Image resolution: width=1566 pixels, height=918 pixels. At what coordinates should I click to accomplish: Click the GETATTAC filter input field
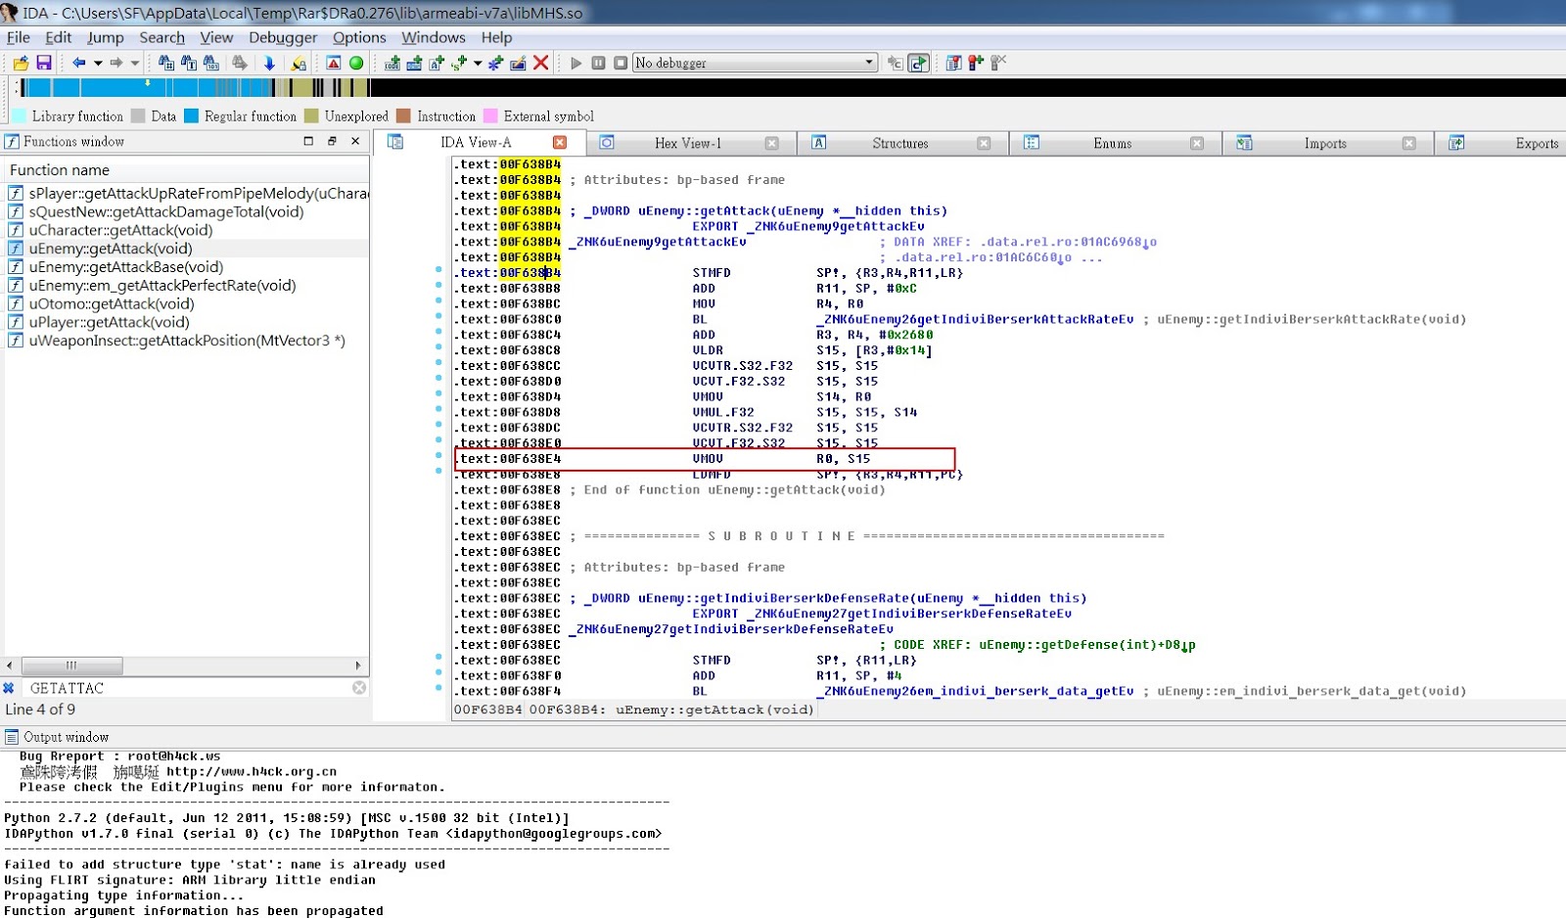click(x=186, y=688)
